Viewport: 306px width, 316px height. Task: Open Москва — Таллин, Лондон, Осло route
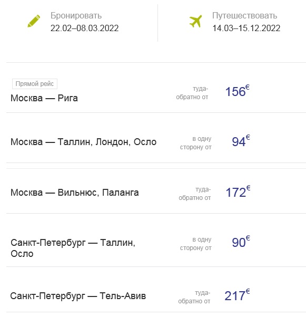[83, 142]
